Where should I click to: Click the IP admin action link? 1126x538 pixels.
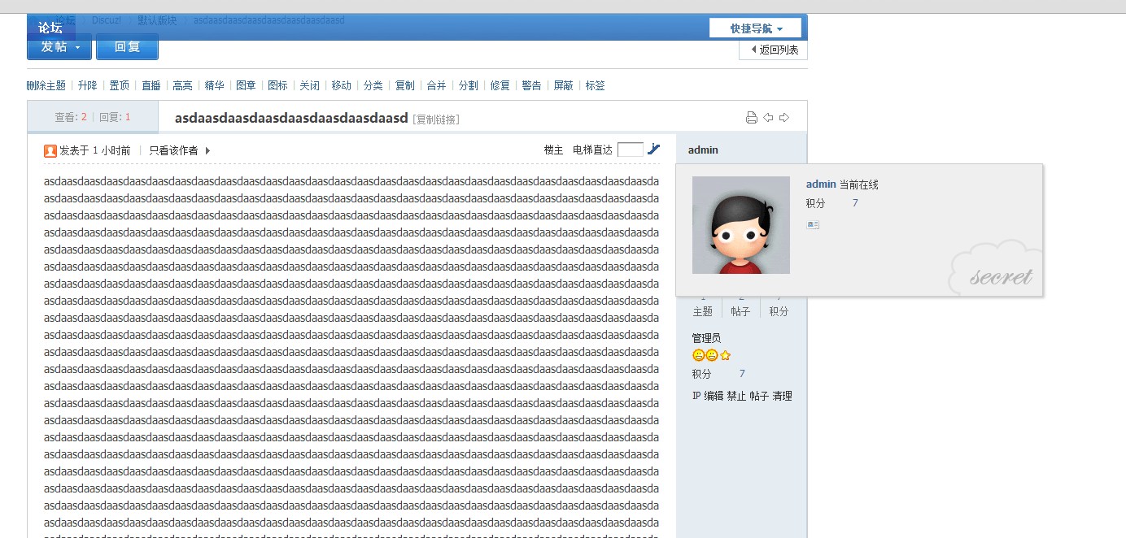tap(696, 396)
